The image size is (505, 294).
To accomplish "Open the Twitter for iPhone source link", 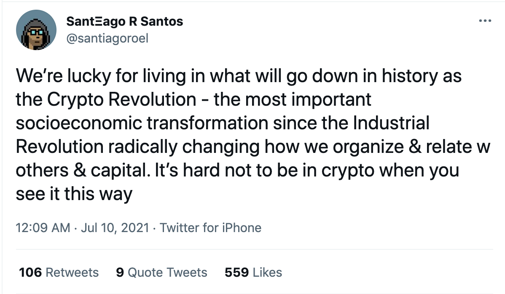I will 211,228.
